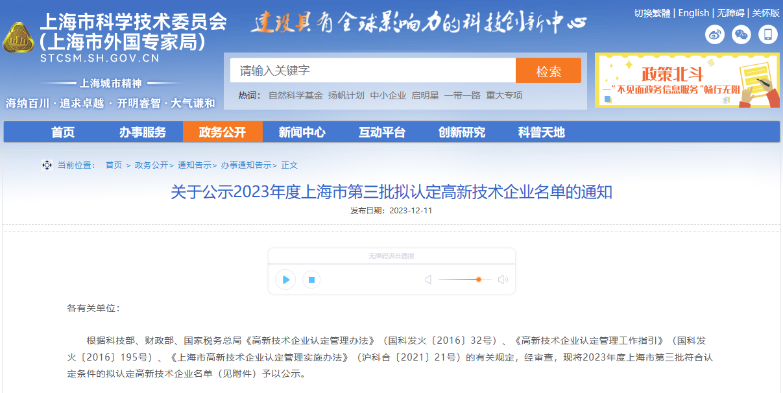Enable 无障碍 accessibility mode
The width and height of the screenshot is (783, 393).
(x=730, y=12)
